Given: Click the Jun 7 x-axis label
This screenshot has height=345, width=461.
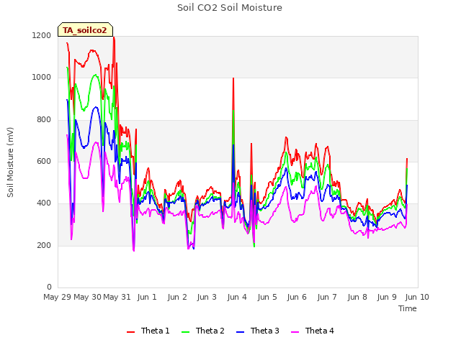Looking at the screenshot, I should point(326,297).
